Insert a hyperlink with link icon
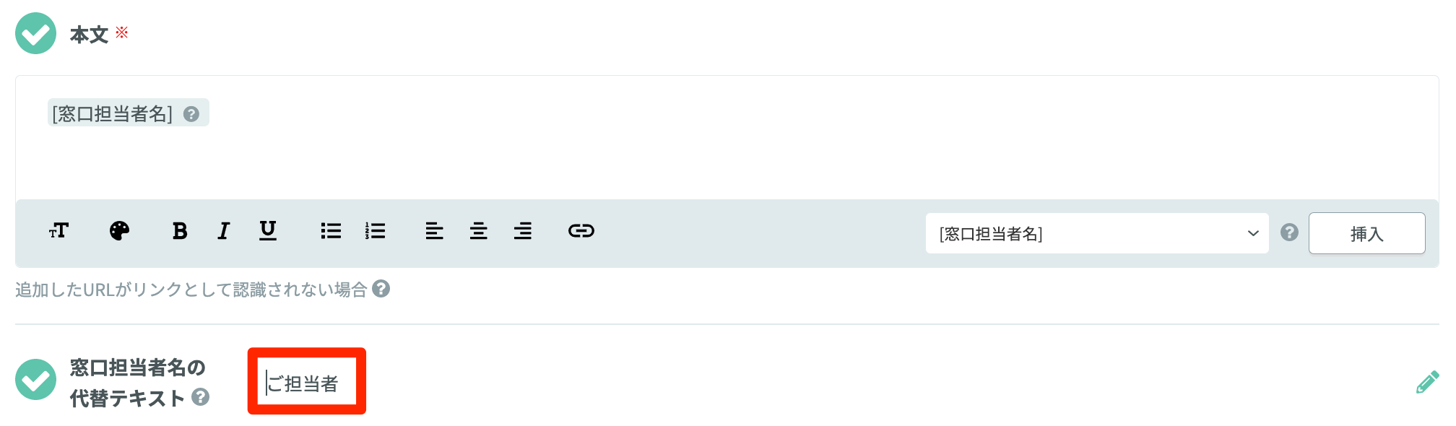The image size is (1456, 426). point(581,231)
